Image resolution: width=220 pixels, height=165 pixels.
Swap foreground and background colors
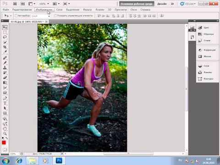(x=6, y=138)
